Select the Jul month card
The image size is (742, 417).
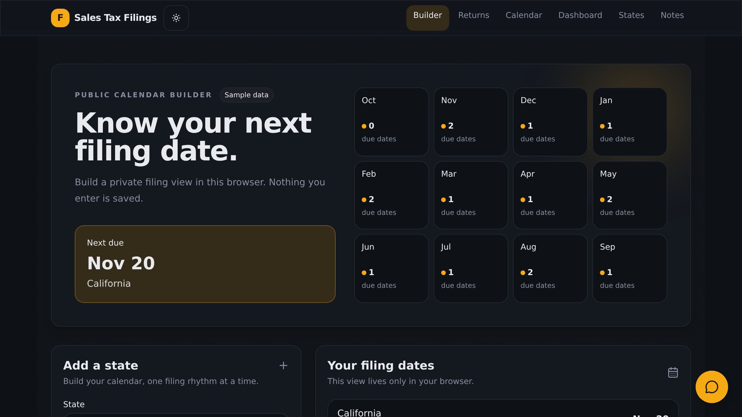click(x=471, y=268)
